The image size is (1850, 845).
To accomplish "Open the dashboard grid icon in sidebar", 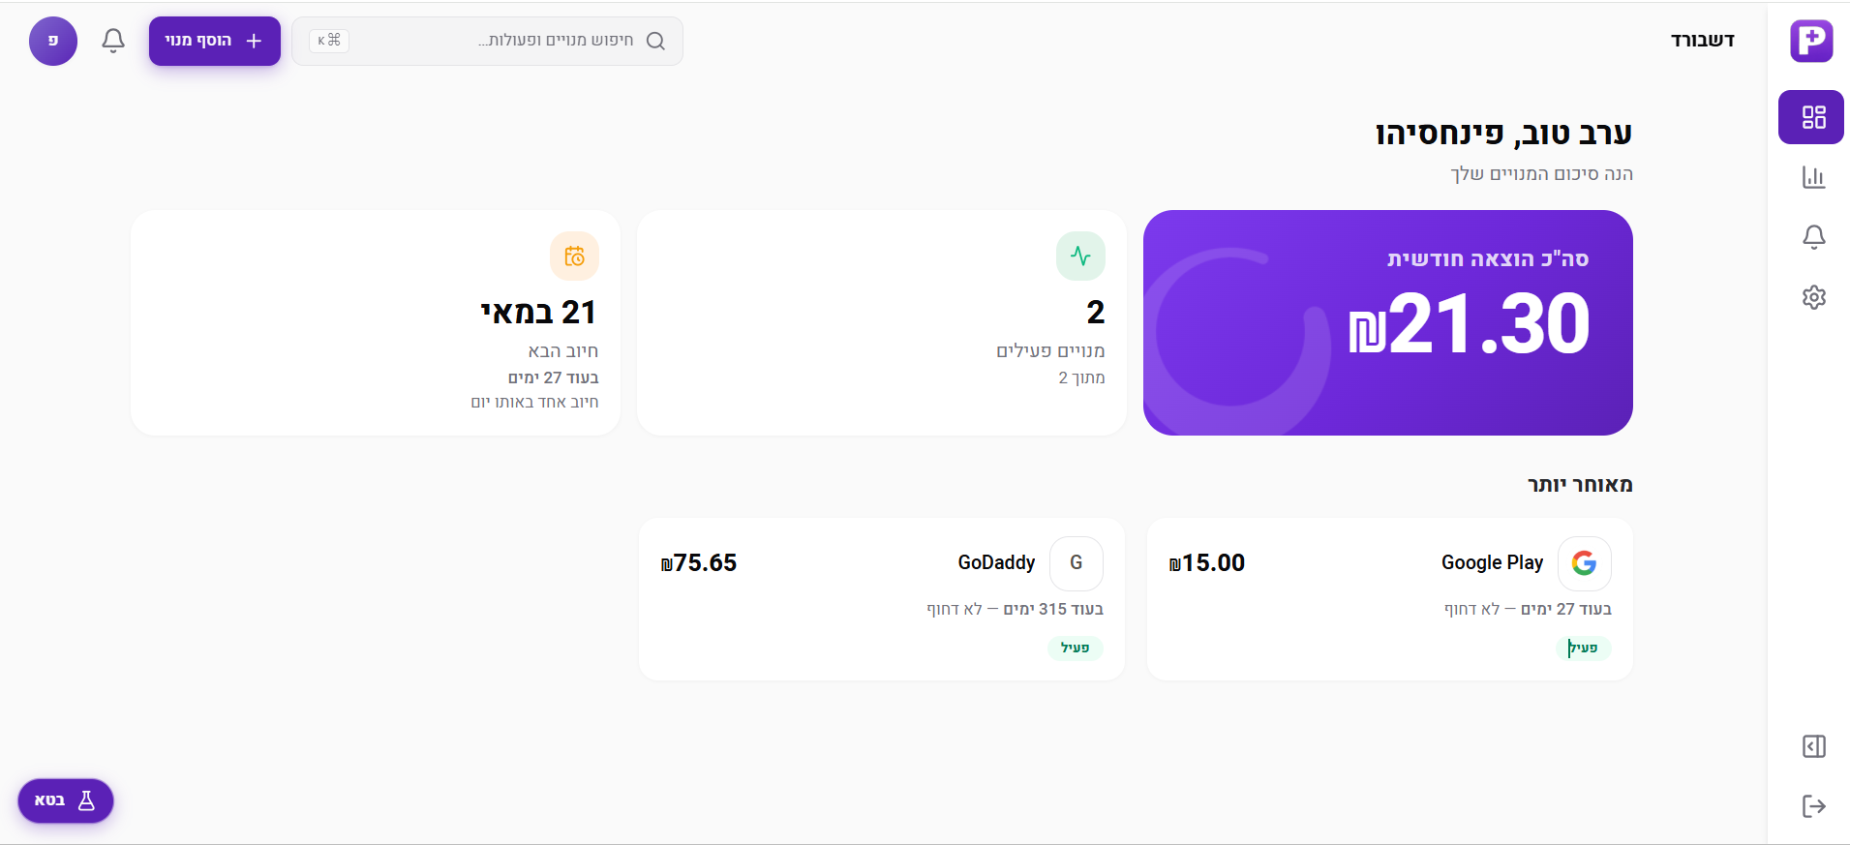I will click(x=1811, y=116).
